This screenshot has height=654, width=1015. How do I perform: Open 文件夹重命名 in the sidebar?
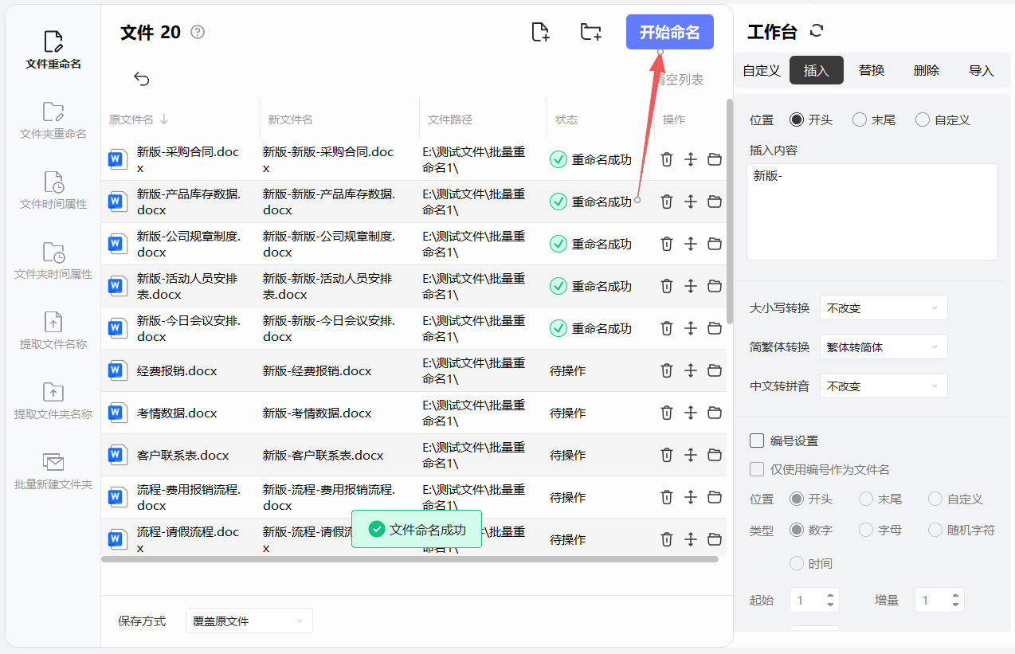coord(53,120)
